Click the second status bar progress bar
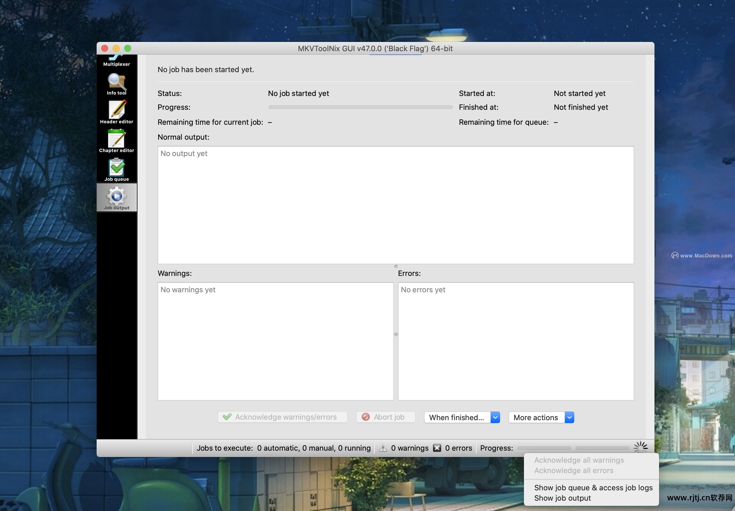Image resolution: width=735 pixels, height=511 pixels. (x=602, y=448)
